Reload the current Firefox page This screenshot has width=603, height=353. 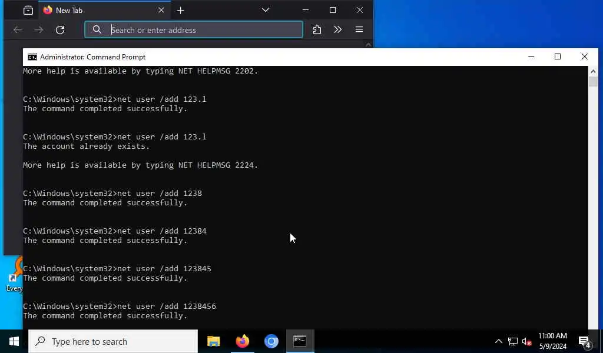tap(60, 30)
